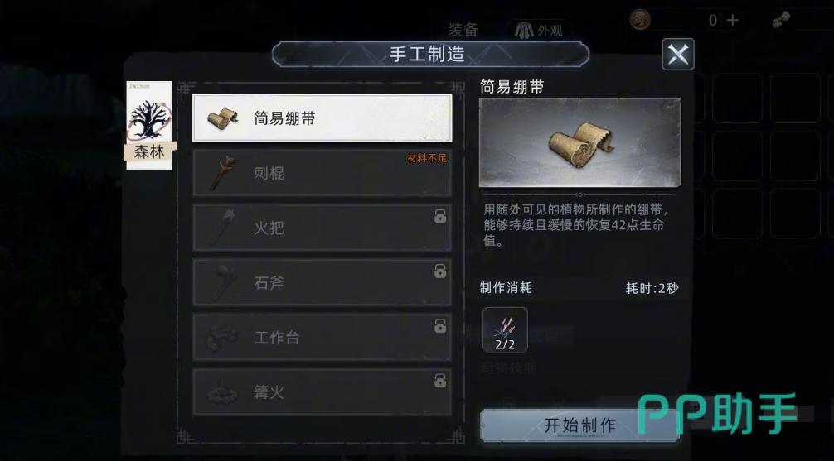834x461 pixels.
Task: Click the 简易绷带 preview image
Action: [x=579, y=142]
